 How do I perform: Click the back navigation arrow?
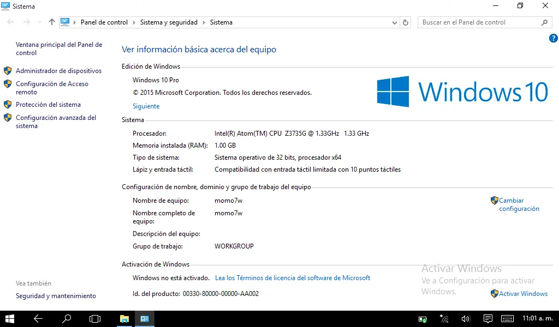coord(10,22)
